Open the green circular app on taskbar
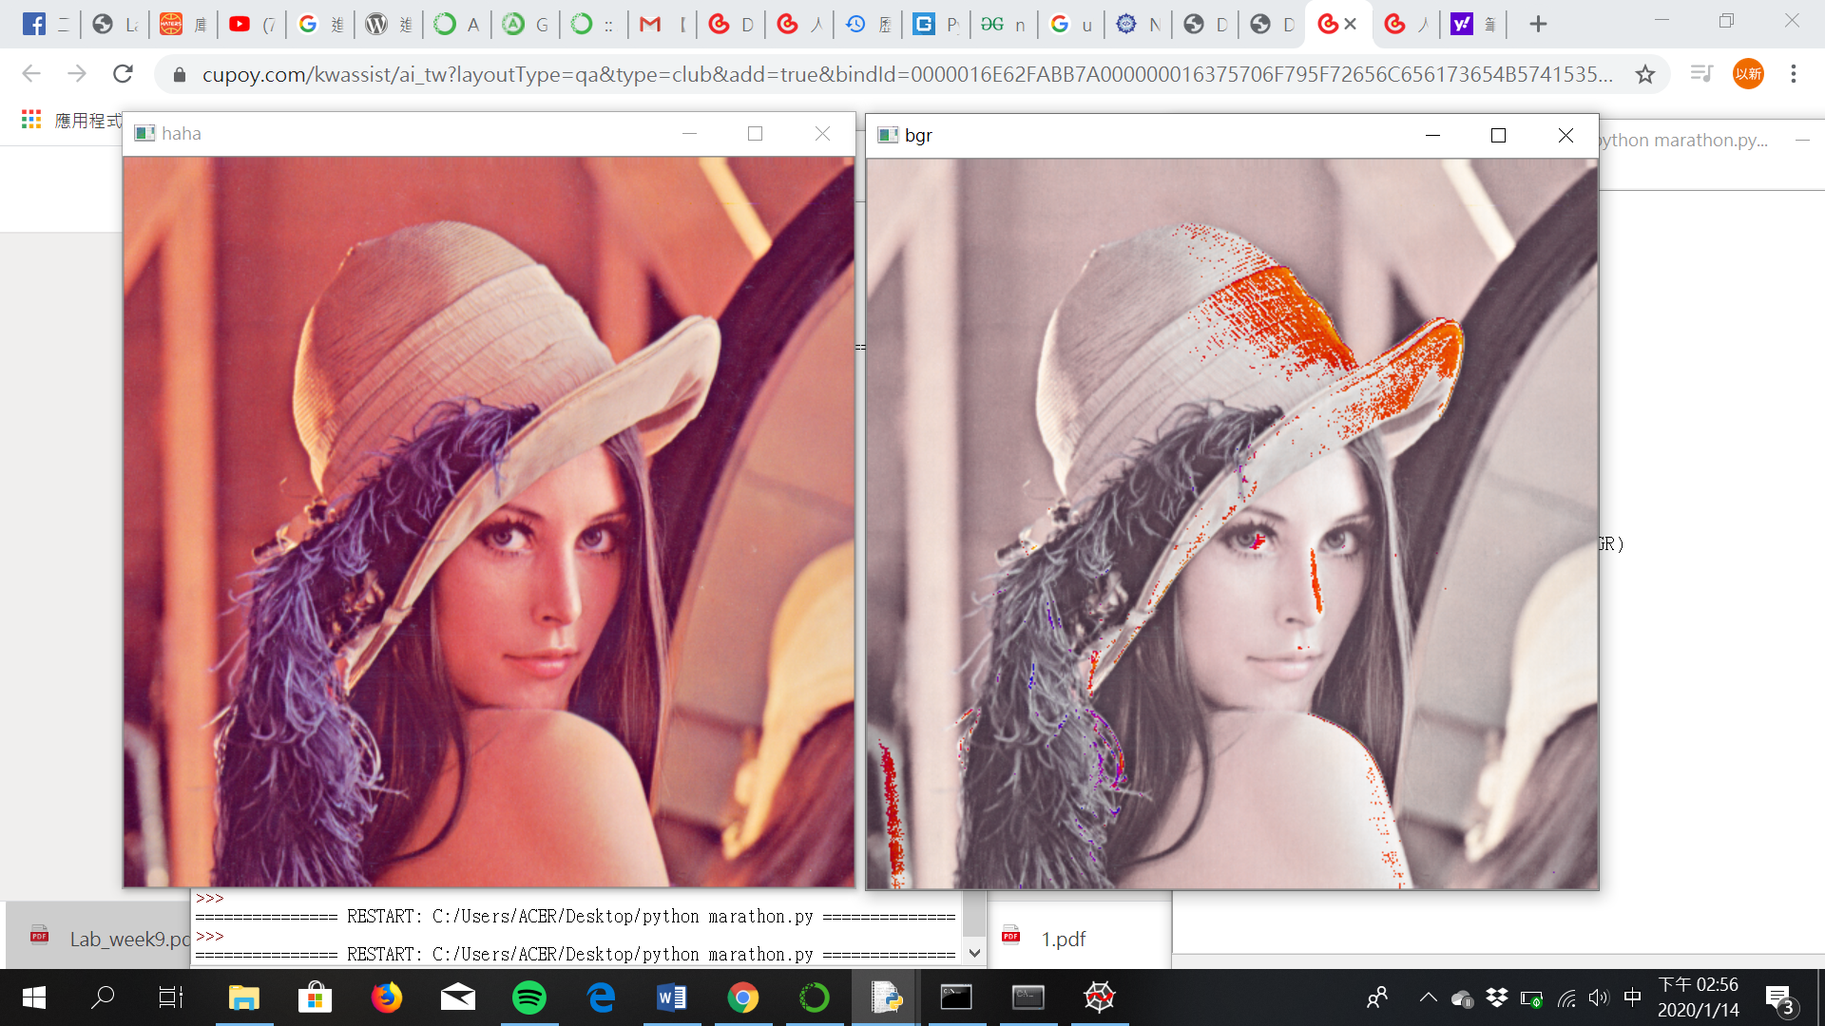Image resolution: width=1825 pixels, height=1026 pixels. pos(814,997)
